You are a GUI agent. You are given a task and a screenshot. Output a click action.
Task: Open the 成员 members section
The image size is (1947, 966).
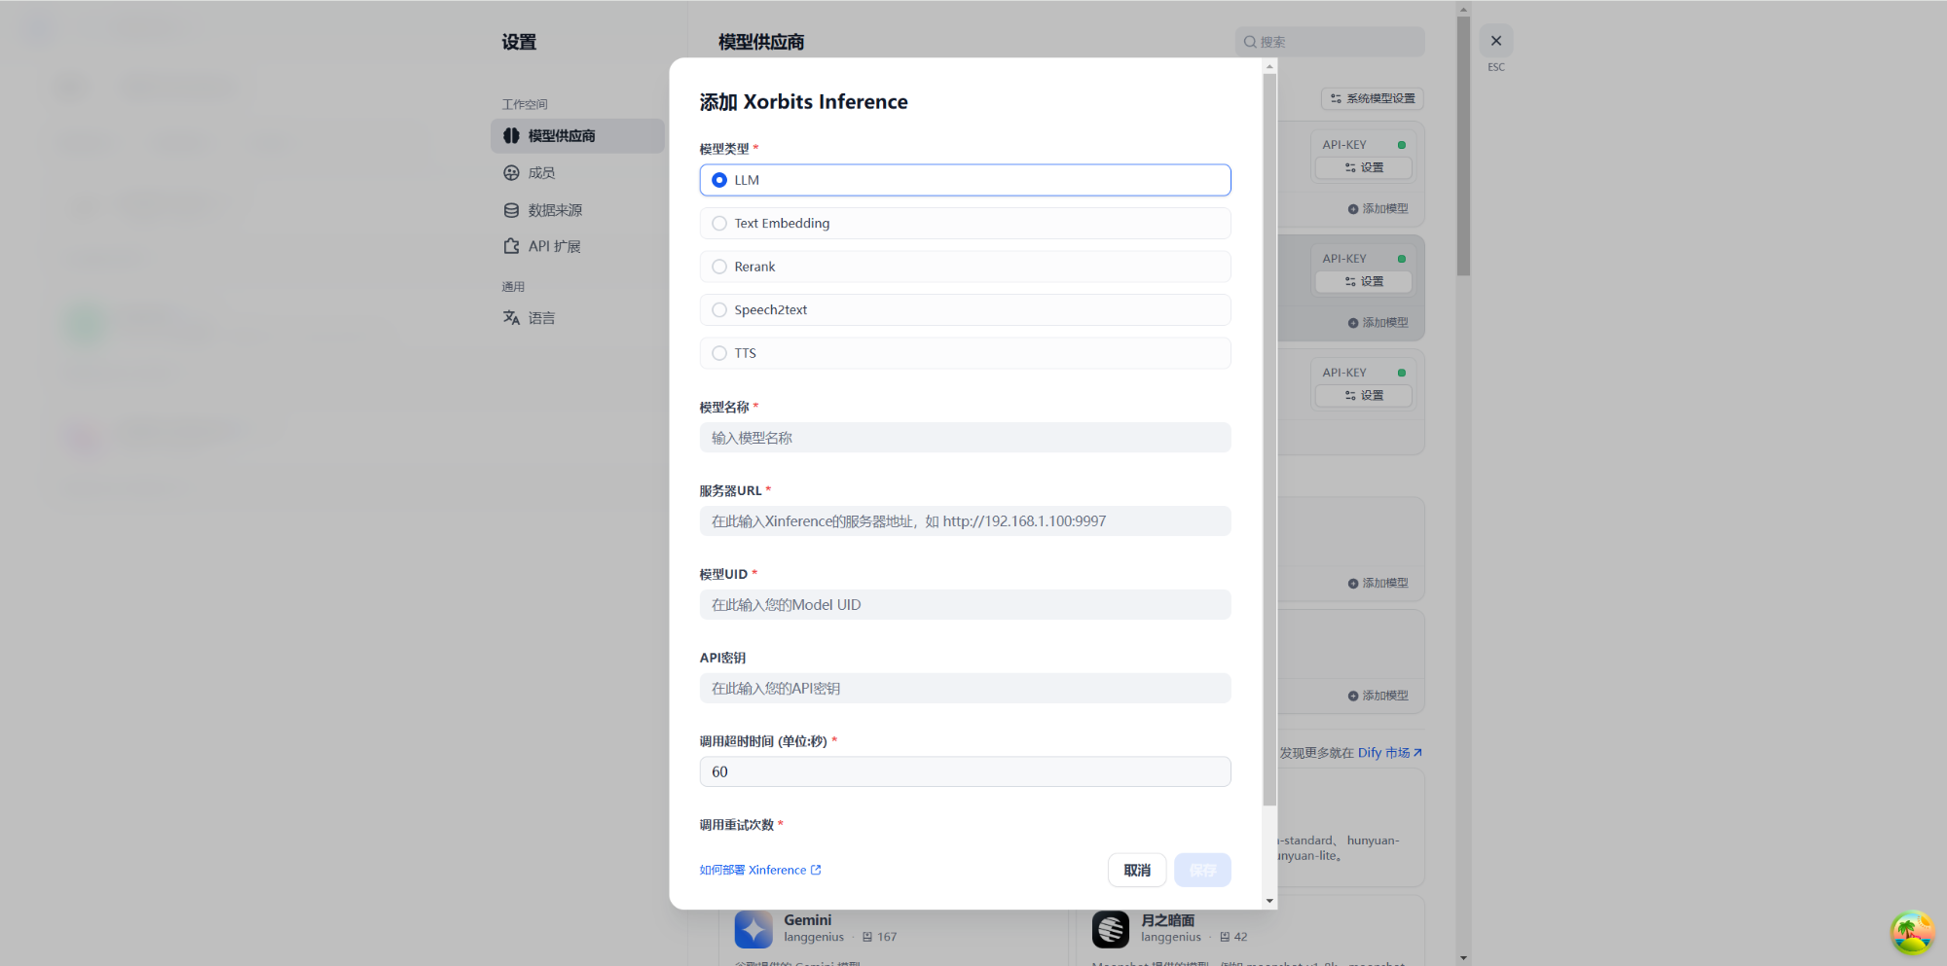click(x=541, y=173)
